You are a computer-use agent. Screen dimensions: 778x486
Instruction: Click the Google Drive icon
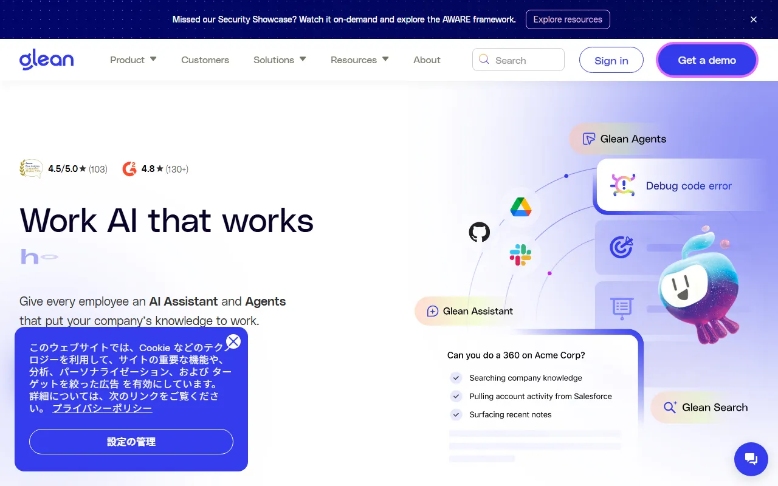(521, 207)
